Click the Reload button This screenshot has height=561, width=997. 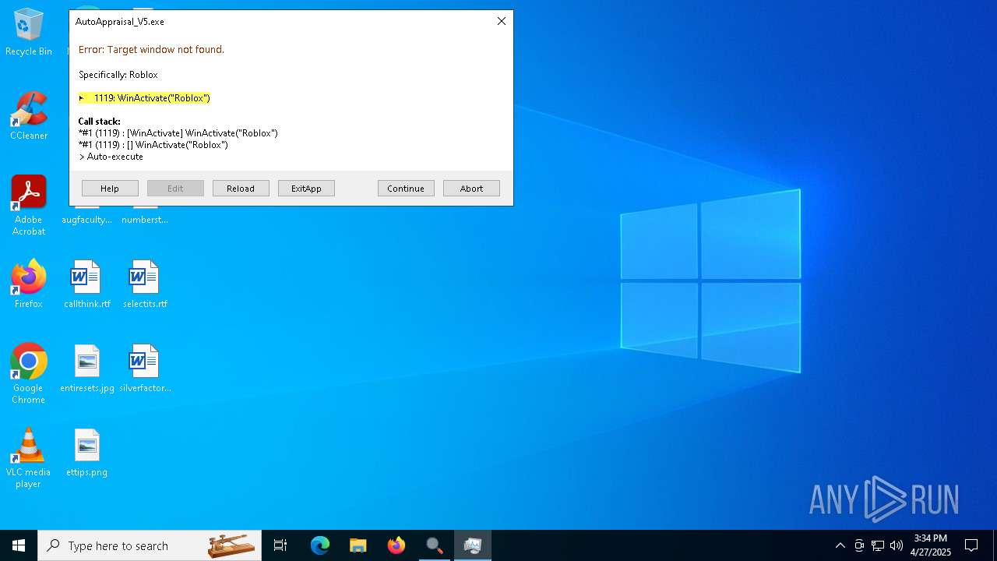241,189
